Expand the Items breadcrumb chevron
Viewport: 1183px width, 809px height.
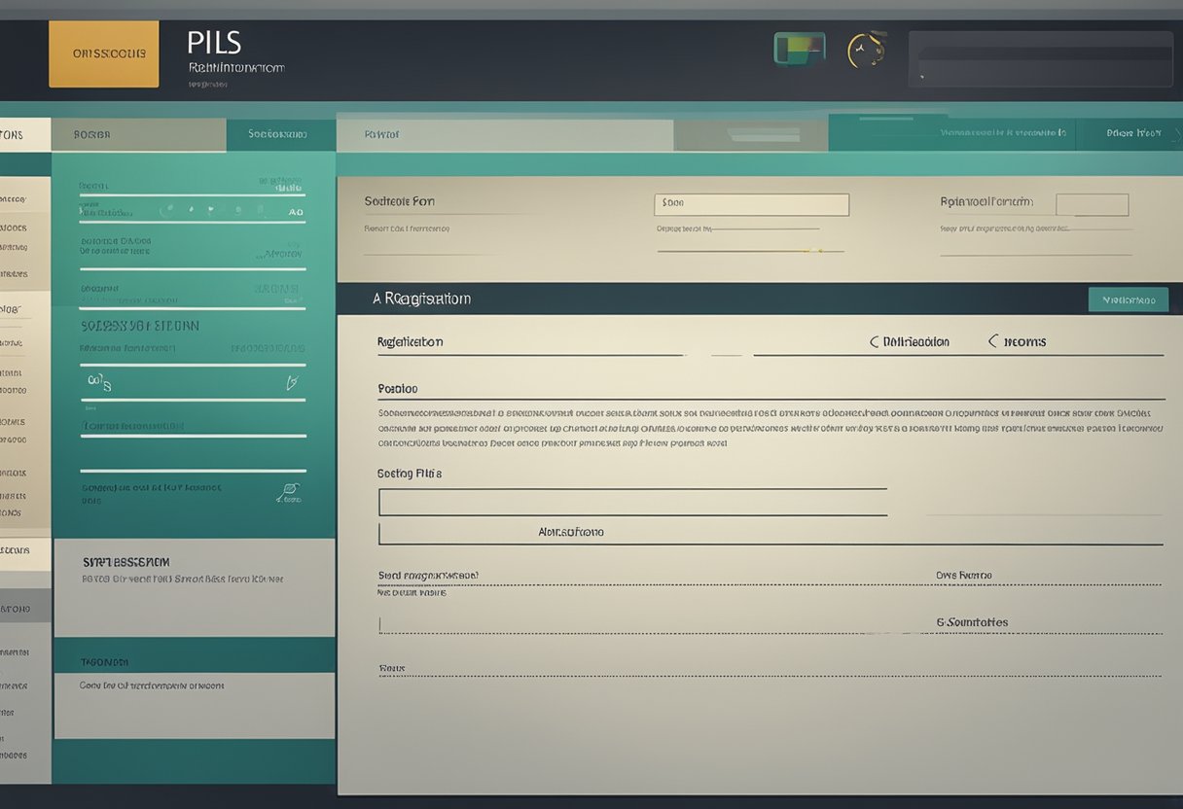(991, 341)
